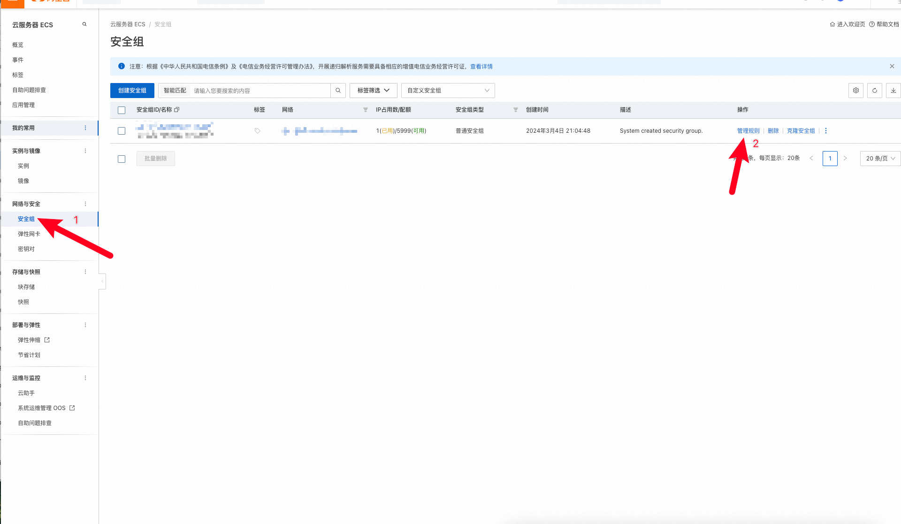901x524 pixels.
Task: Open 弹性网卡 in the sidebar
Action: (x=29, y=234)
